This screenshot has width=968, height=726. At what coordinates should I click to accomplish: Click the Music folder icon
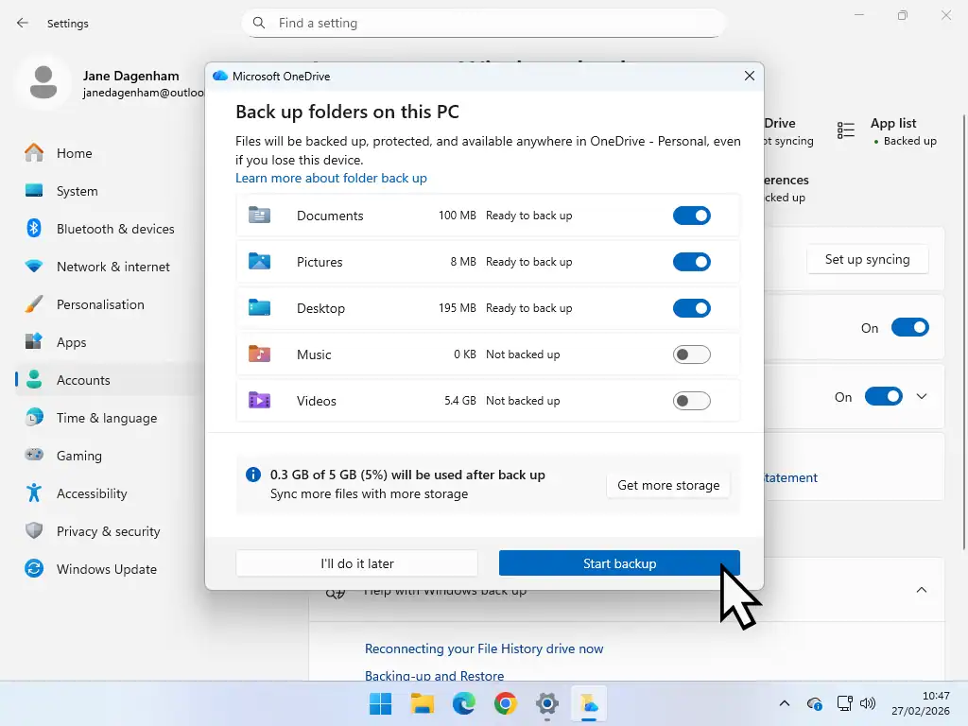tap(259, 354)
